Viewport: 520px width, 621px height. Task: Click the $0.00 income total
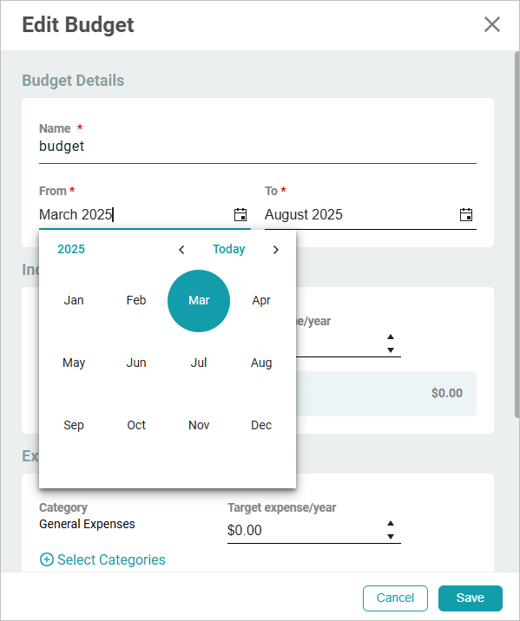tap(447, 393)
